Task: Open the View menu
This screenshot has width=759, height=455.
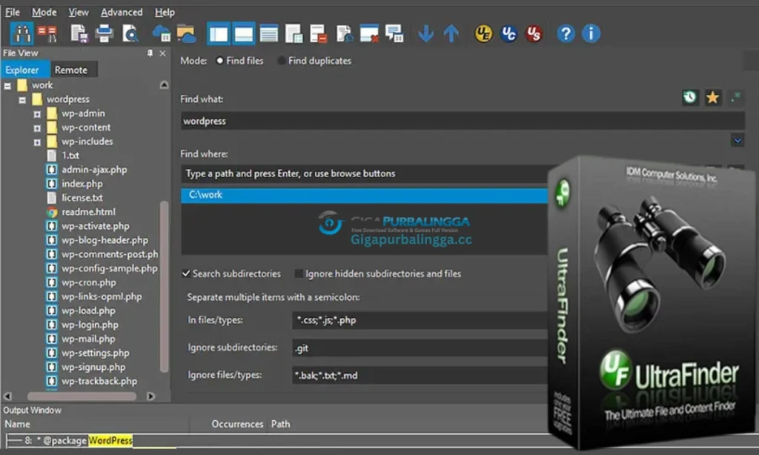Action: pos(79,12)
